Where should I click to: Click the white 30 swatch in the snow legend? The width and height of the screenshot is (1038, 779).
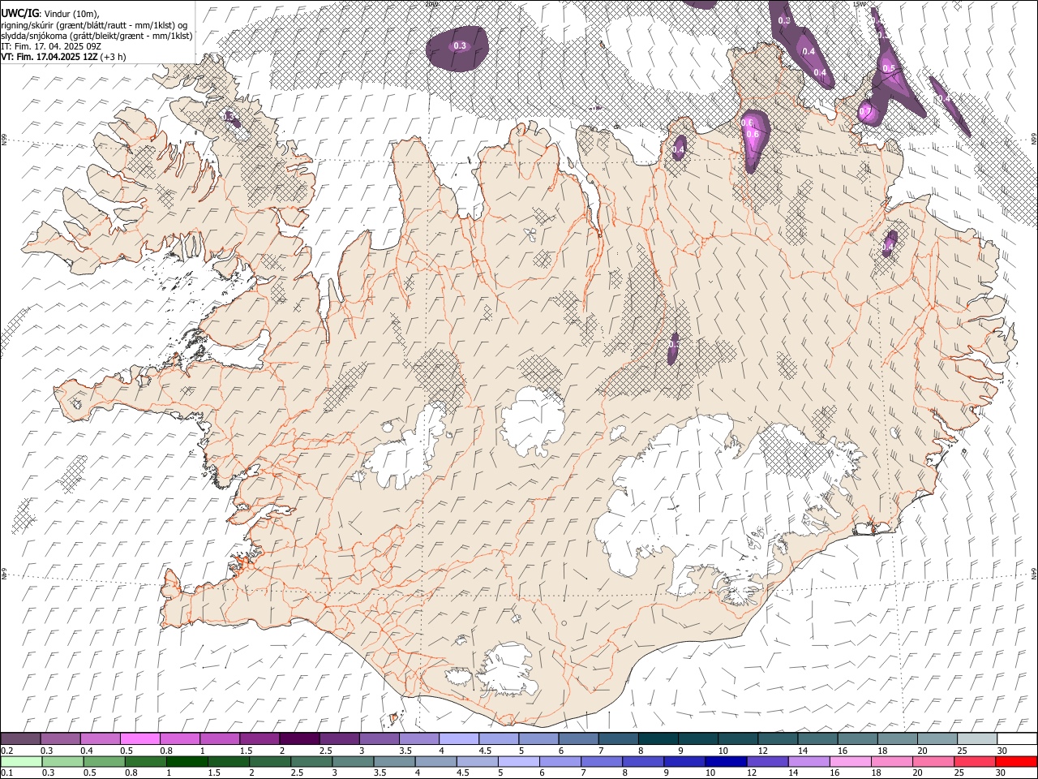pyautogui.click(x=1017, y=739)
